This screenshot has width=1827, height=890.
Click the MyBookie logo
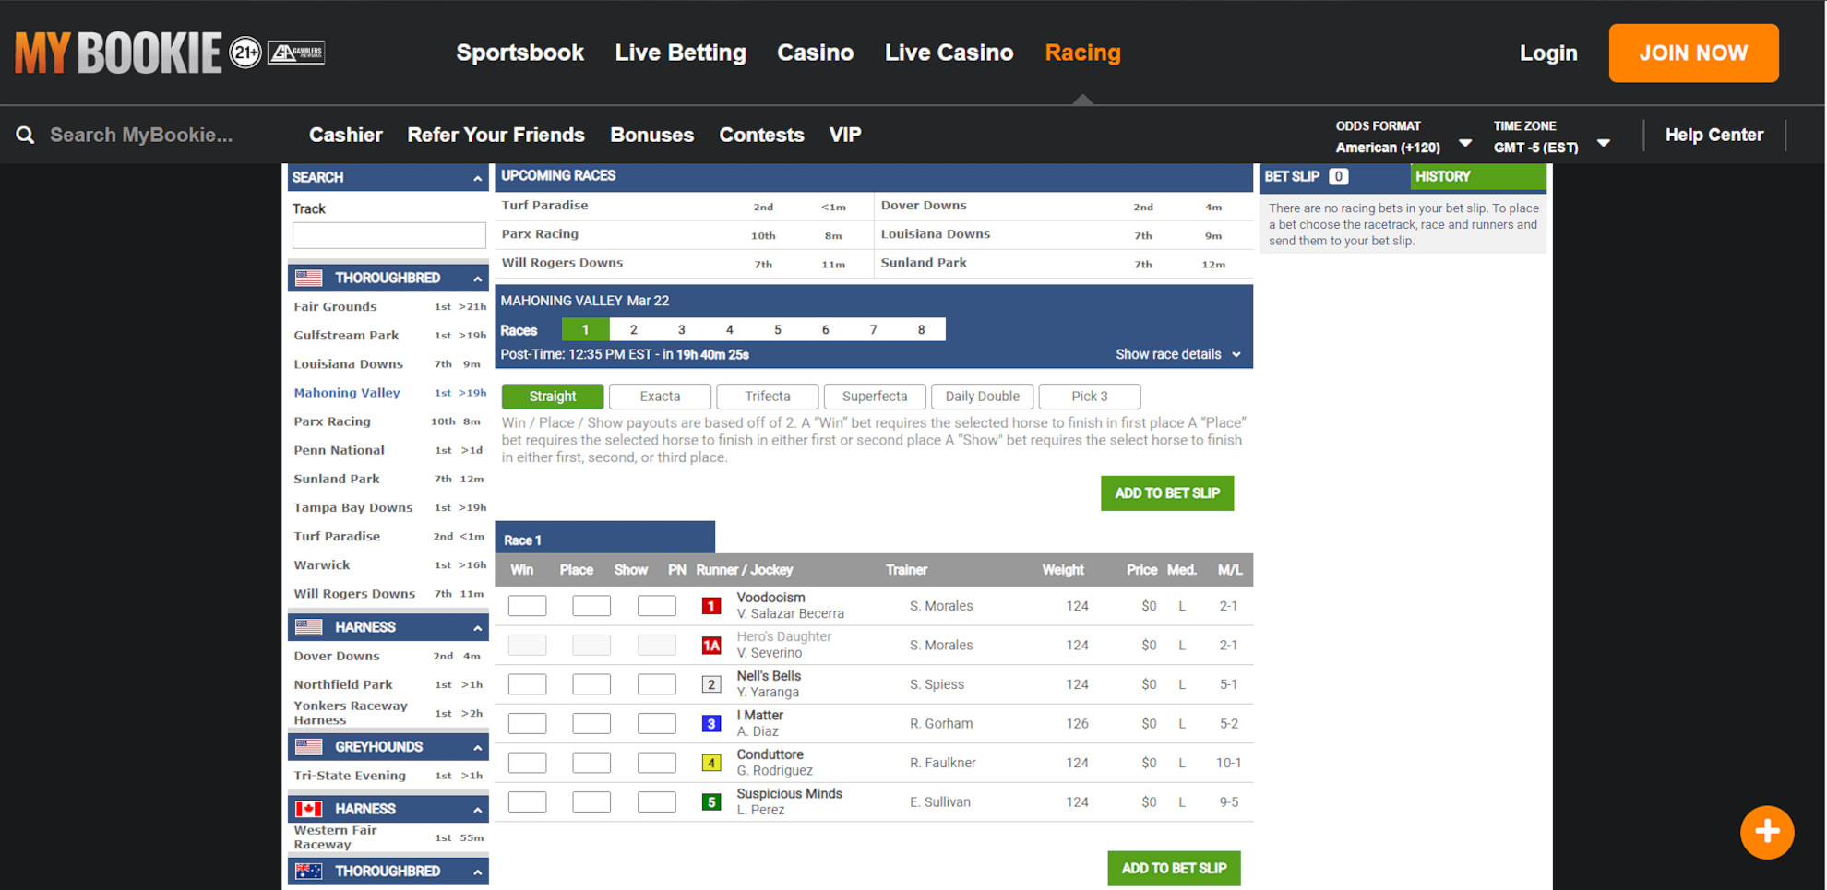(x=118, y=53)
